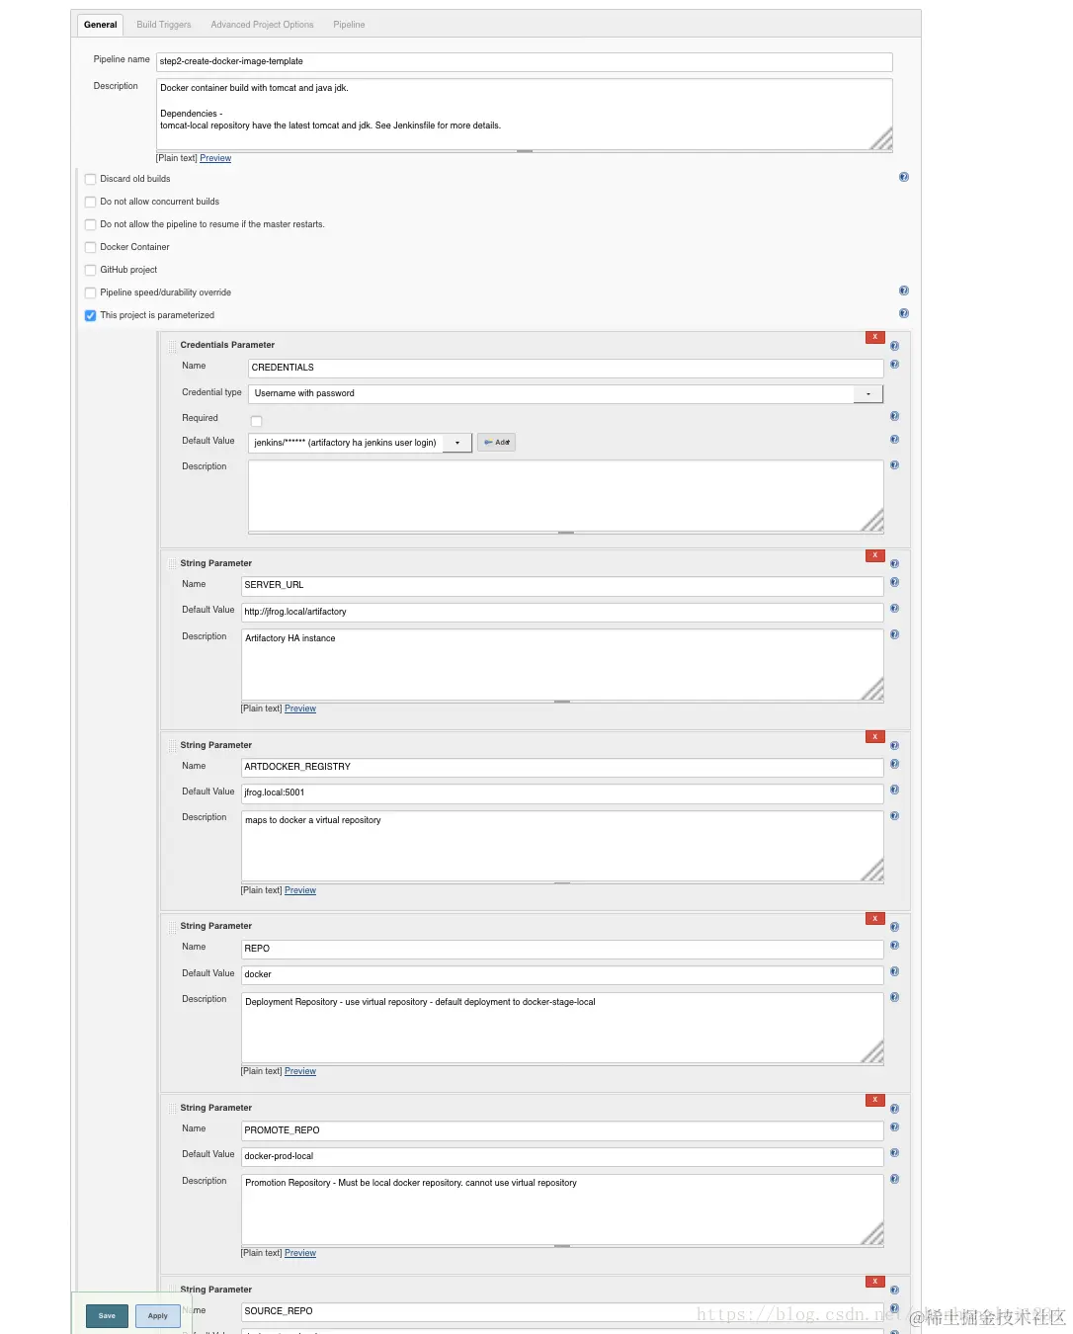The height and width of the screenshot is (1334, 1073).
Task: Open Advanced Project Options tab
Action: tap(262, 25)
